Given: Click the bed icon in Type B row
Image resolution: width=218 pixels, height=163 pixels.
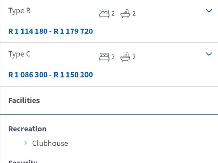Looking at the screenshot, I should coord(104,14).
